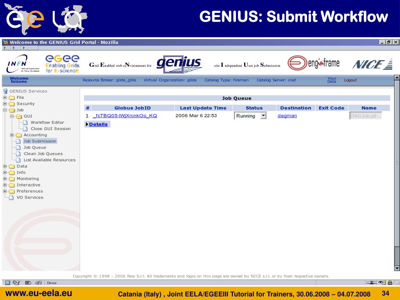Click the Job open folder icon
The image size is (400, 300).
pos(12,110)
